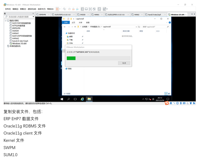Open the stretch display dropdown arrow
The image size is (199, 159).
click(107, 9)
